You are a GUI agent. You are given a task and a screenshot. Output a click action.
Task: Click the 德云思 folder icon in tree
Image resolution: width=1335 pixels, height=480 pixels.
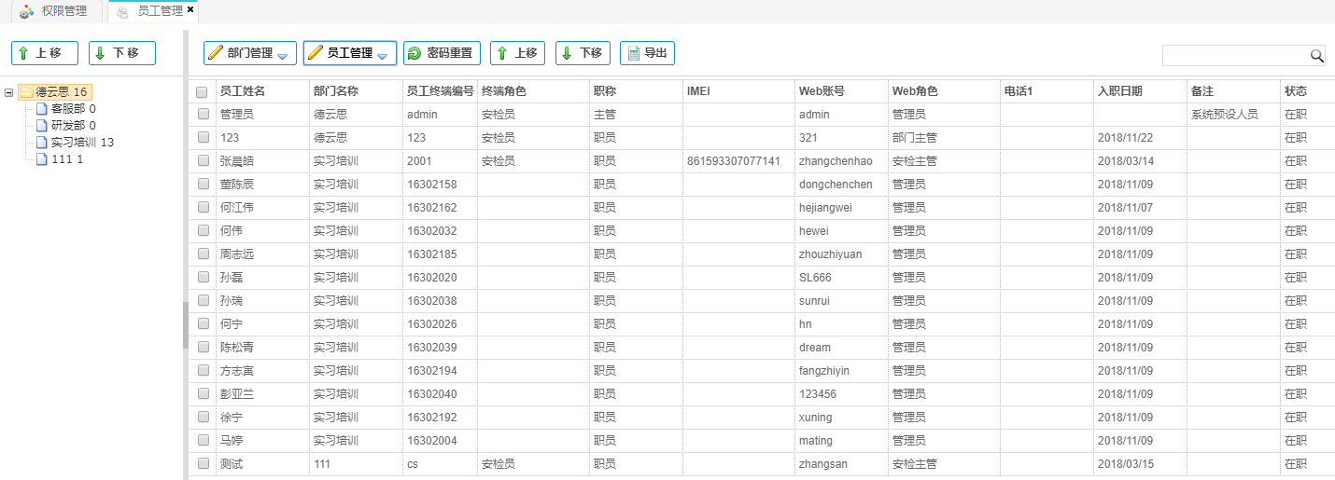pos(26,92)
